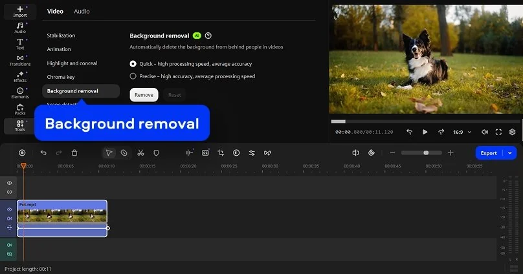Enter fullscreen preview mode
Image resolution: width=523 pixels, height=274 pixels.
coord(498,132)
